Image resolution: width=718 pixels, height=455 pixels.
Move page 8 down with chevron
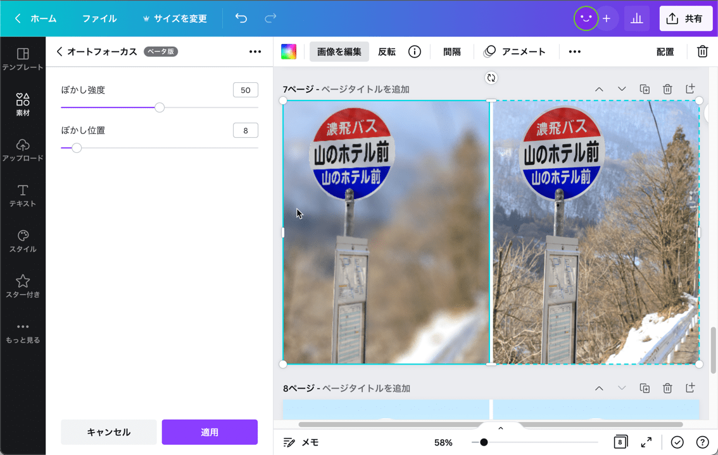point(621,388)
